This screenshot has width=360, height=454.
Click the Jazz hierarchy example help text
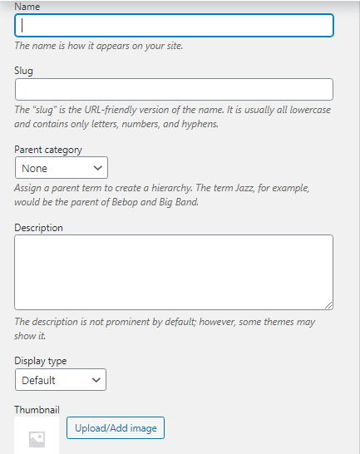coord(162,195)
